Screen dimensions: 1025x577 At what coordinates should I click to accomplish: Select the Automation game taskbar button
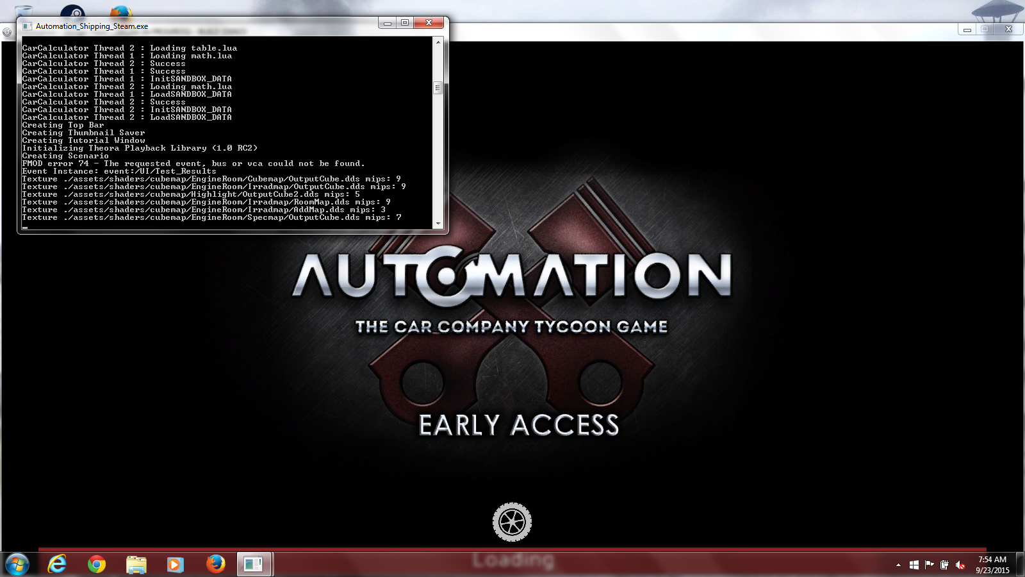(254, 564)
